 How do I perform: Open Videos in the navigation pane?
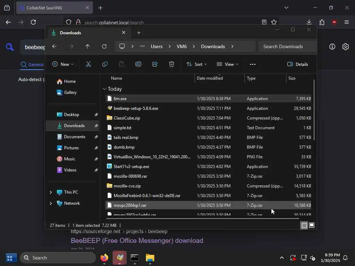(x=70, y=170)
